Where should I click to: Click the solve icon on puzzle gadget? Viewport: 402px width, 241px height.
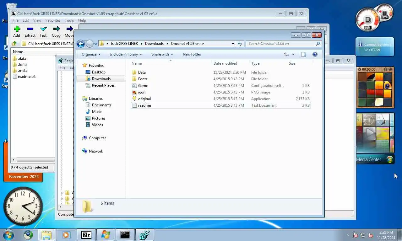(390, 69)
